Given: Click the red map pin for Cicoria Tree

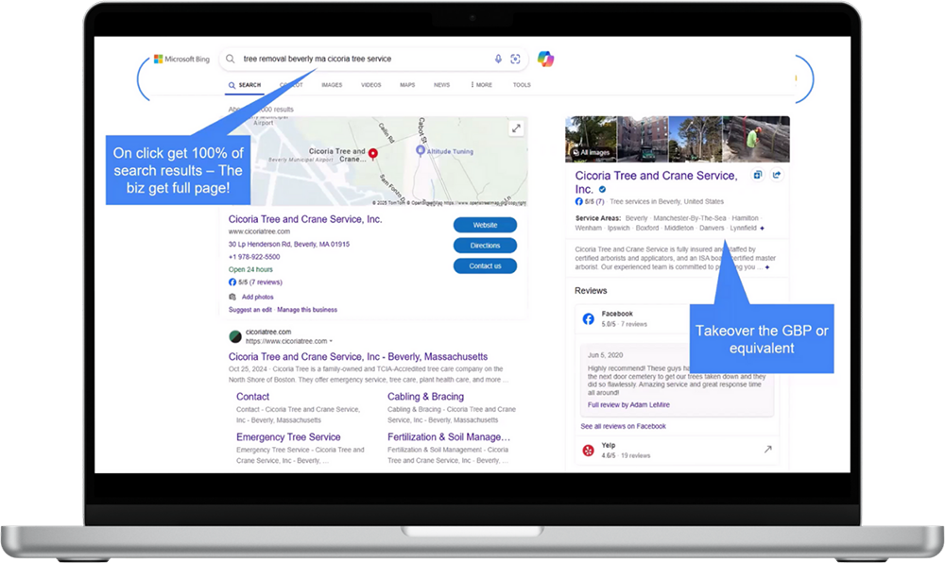Looking at the screenshot, I should (373, 154).
